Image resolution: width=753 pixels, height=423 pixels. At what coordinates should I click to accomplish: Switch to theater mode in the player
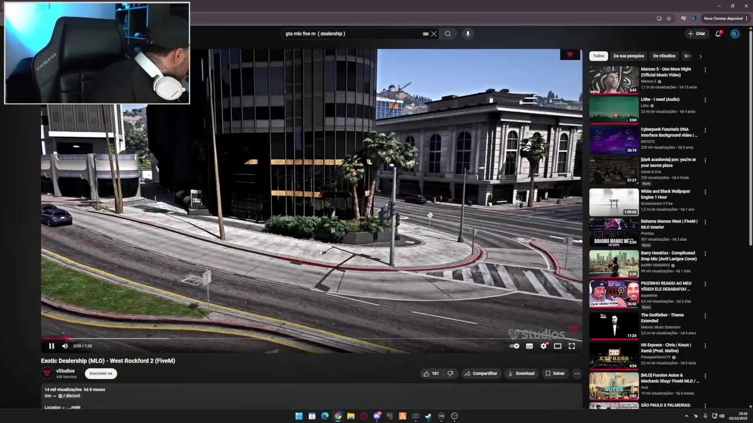pyautogui.click(x=558, y=346)
